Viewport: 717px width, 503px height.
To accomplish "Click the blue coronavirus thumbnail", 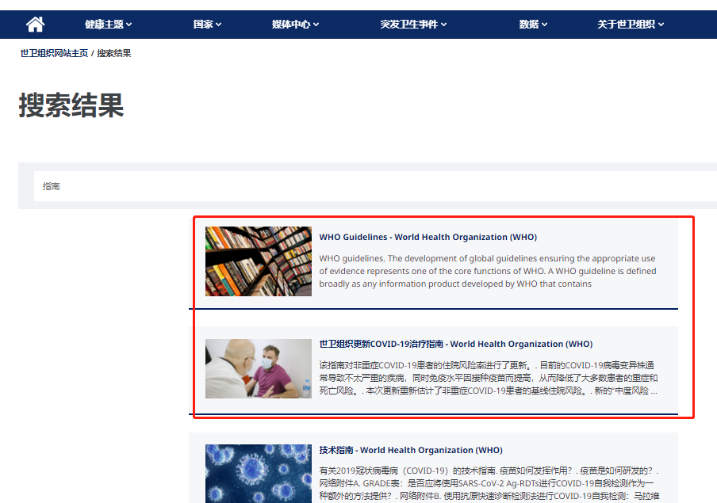I will click(x=259, y=474).
